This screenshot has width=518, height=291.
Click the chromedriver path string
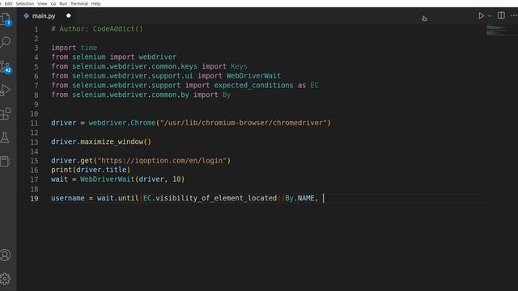244,123
